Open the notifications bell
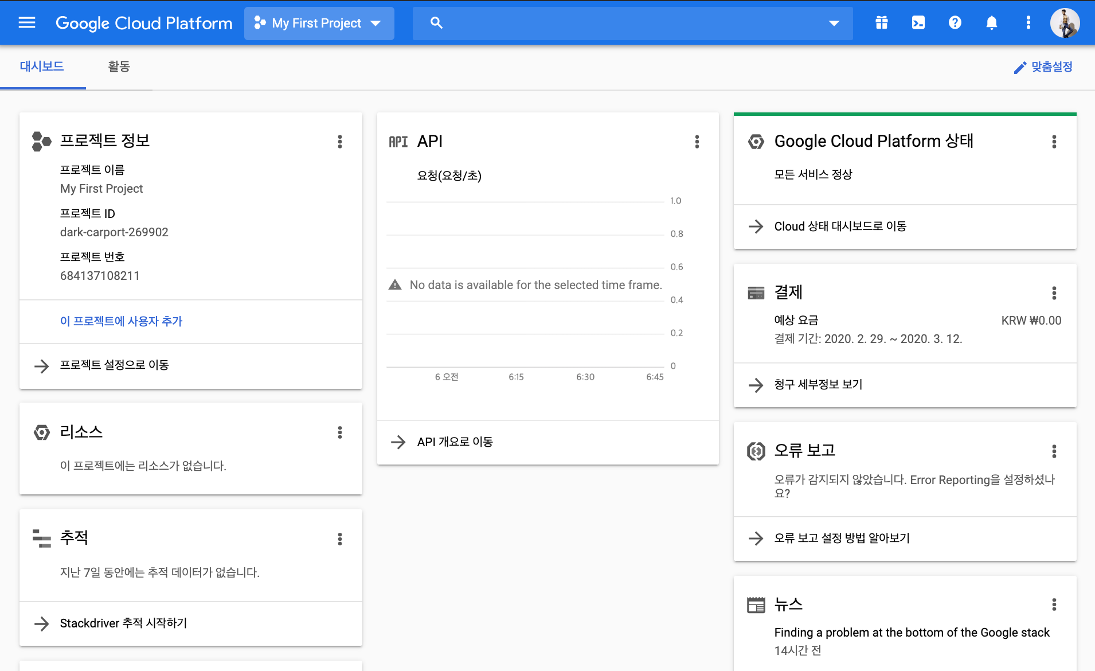Viewport: 1095px width, 671px height. click(x=992, y=23)
